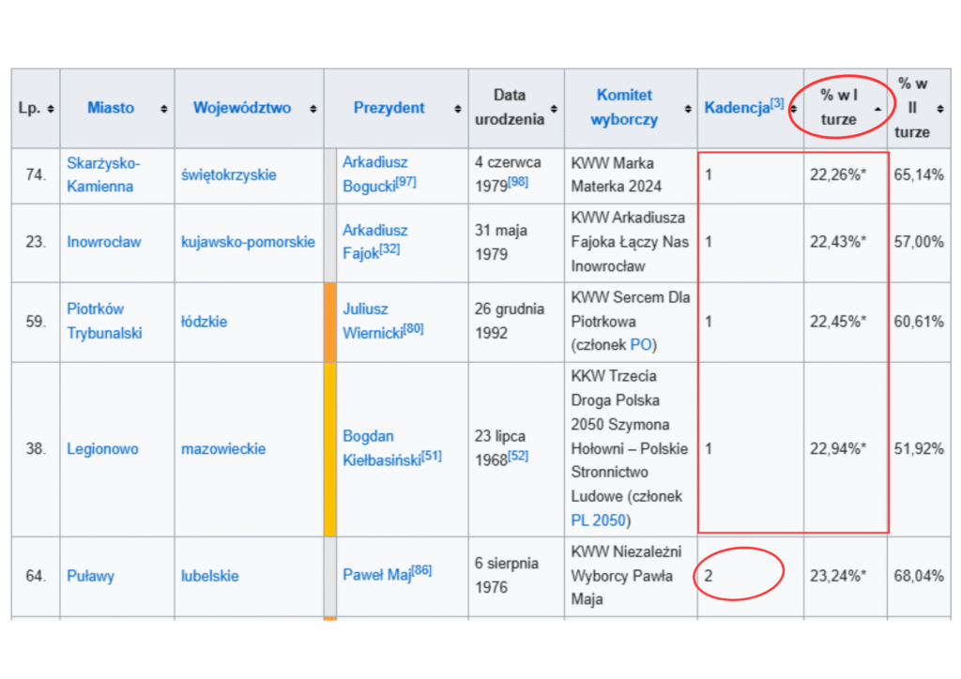Open footnote [32] after Fajok
961x679 pixels.
[389, 249]
